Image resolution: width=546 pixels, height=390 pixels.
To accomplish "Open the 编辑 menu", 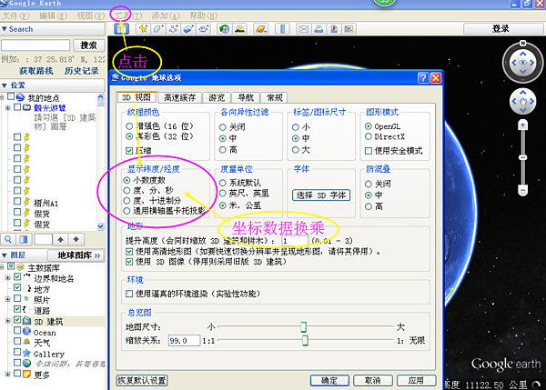I will pyautogui.click(x=54, y=15).
